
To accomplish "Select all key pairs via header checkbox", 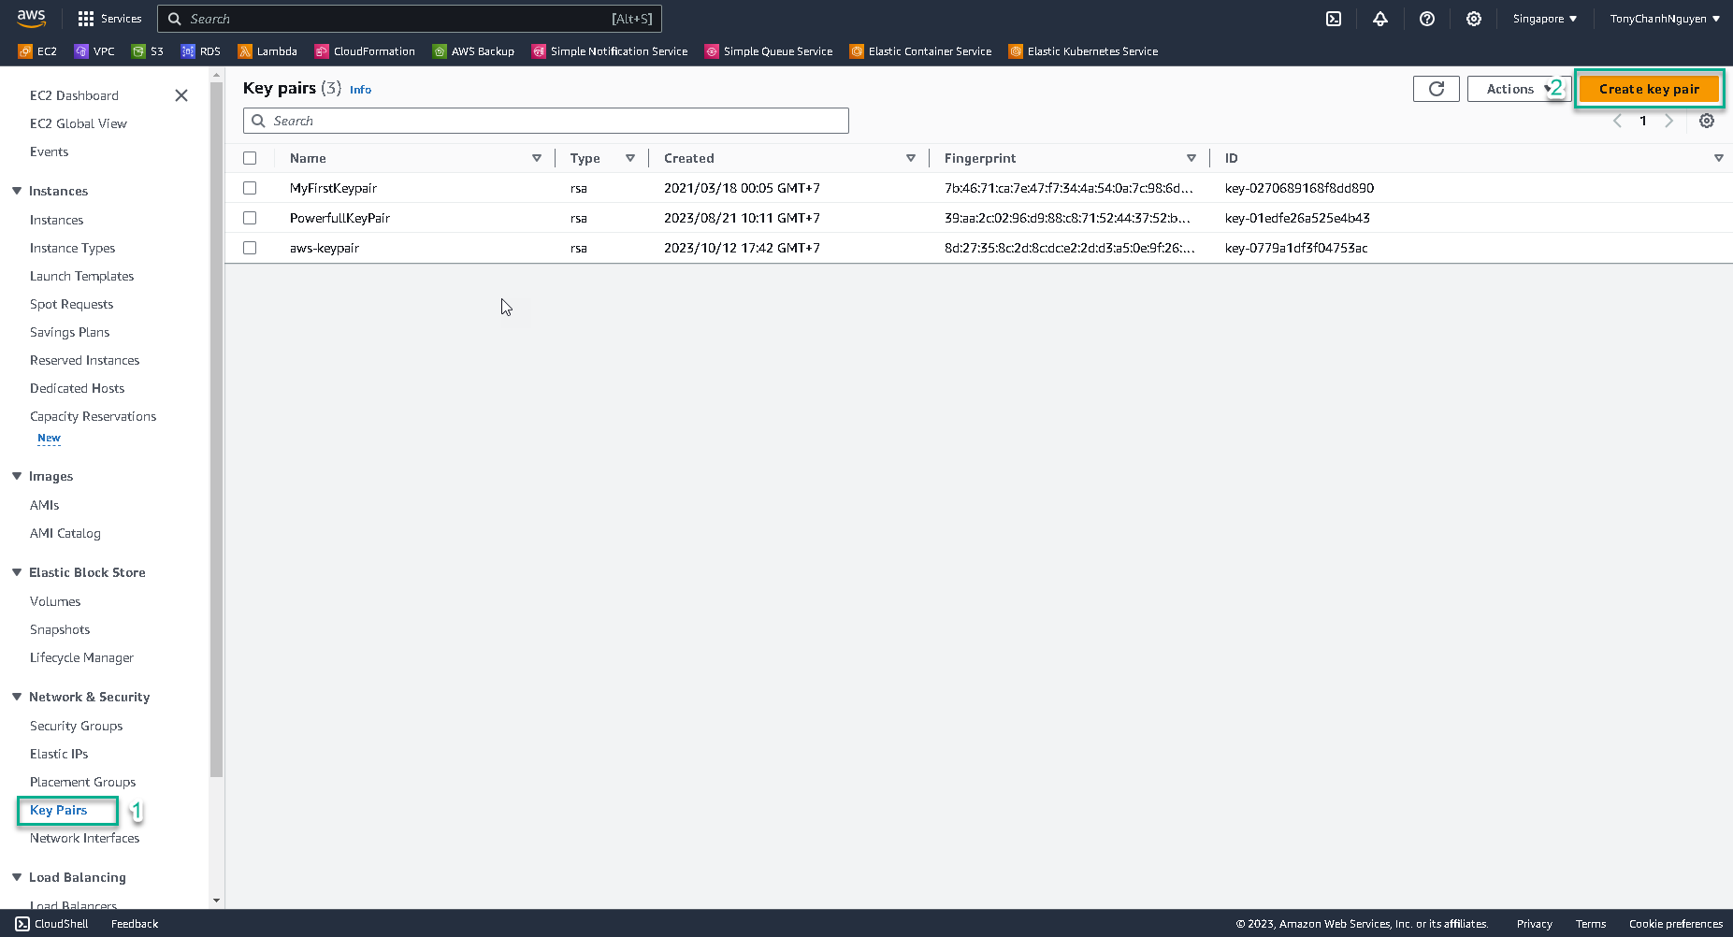I will coord(250,158).
